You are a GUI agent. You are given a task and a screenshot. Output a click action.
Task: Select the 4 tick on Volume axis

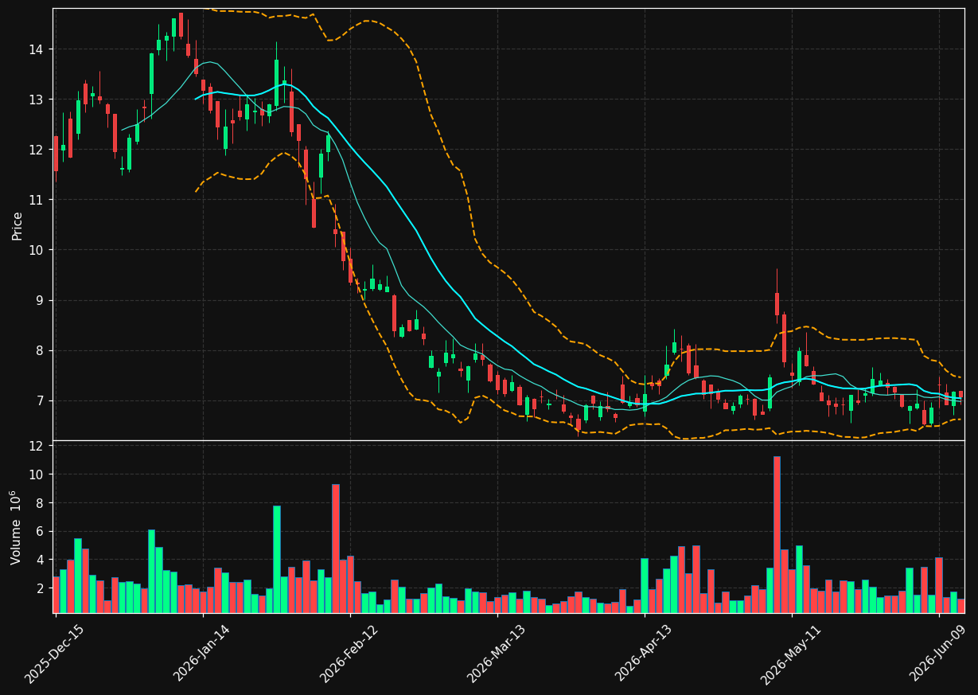41,560
